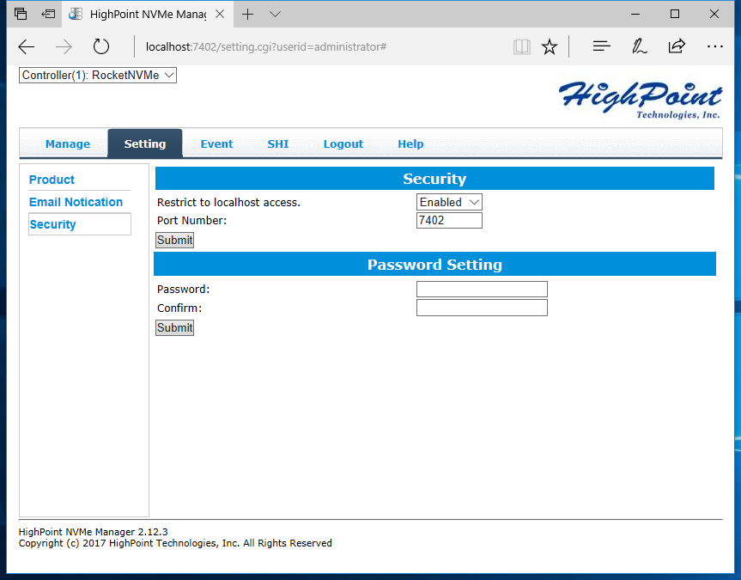Click the address bar URL
This screenshot has width=741, height=580.
point(266,47)
